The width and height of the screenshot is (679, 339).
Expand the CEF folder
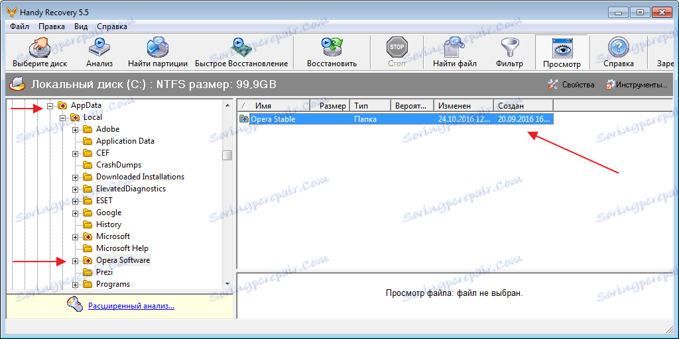(75, 153)
